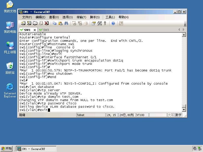Screen dimensions: 203x152
Task: Select the 我的电脑 desktop icon
Action: tap(10, 27)
